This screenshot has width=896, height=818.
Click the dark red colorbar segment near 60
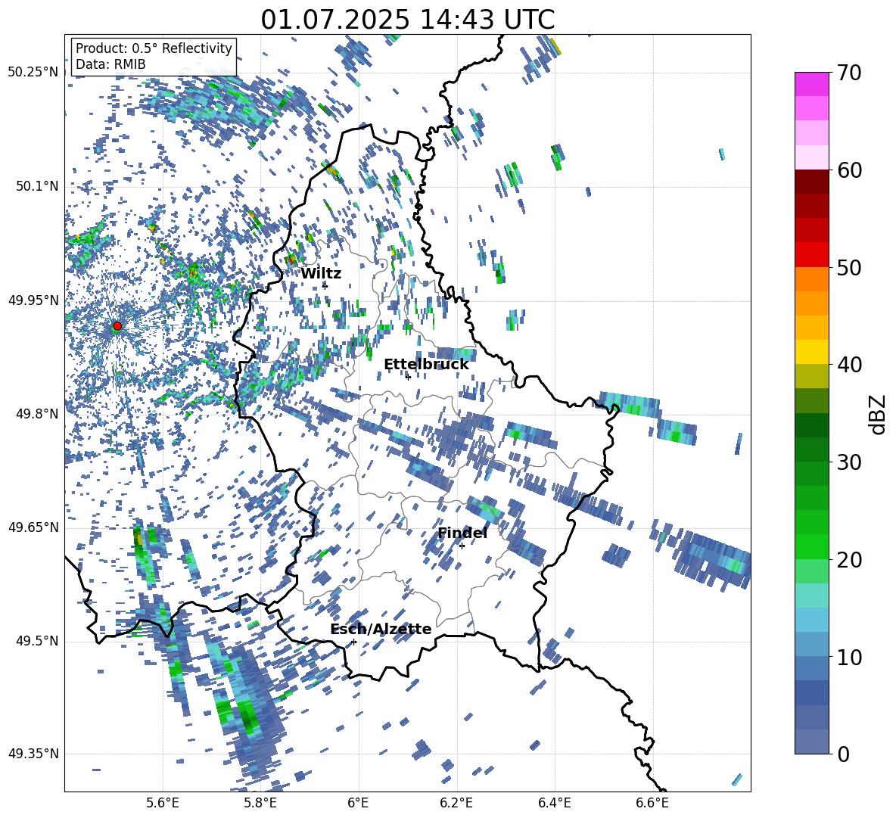[x=811, y=182]
